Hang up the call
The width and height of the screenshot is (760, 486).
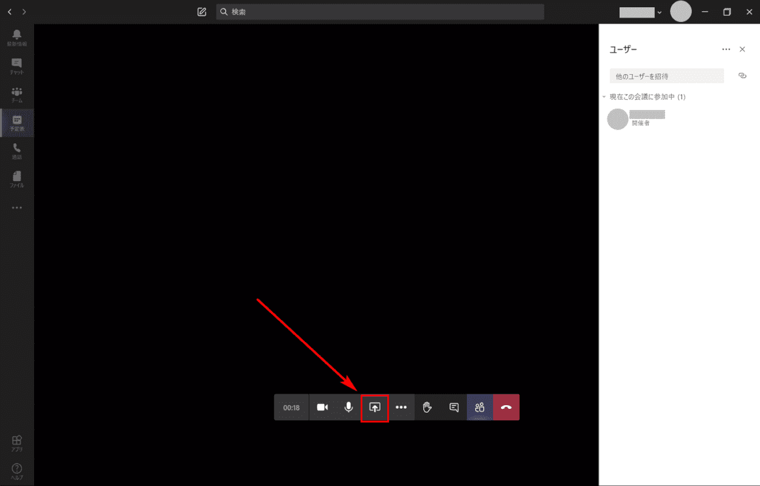(506, 408)
